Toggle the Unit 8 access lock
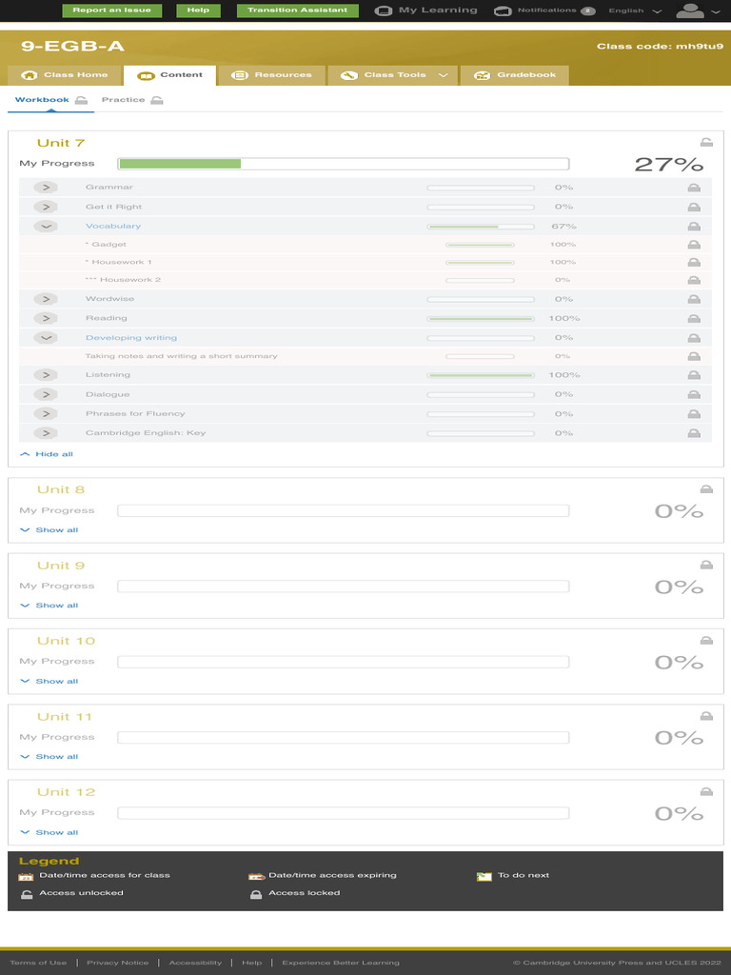This screenshot has width=731, height=975. pyautogui.click(x=706, y=489)
